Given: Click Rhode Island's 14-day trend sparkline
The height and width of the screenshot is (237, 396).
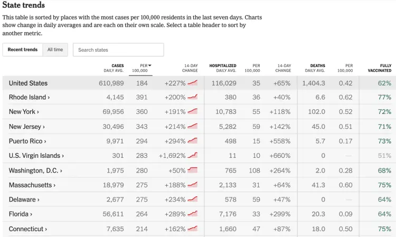Looking at the screenshot, I should pos(193,97).
